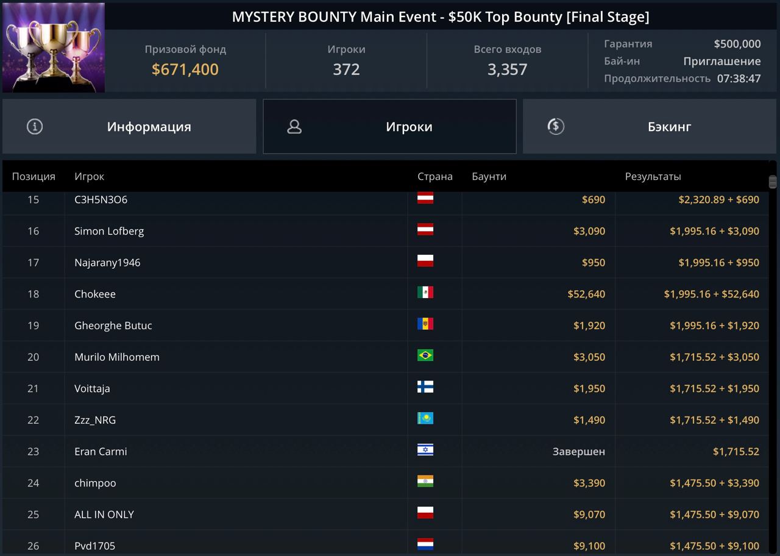Select the Игроки tab
This screenshot has width=780, height=556.
(x=389, y=126)
